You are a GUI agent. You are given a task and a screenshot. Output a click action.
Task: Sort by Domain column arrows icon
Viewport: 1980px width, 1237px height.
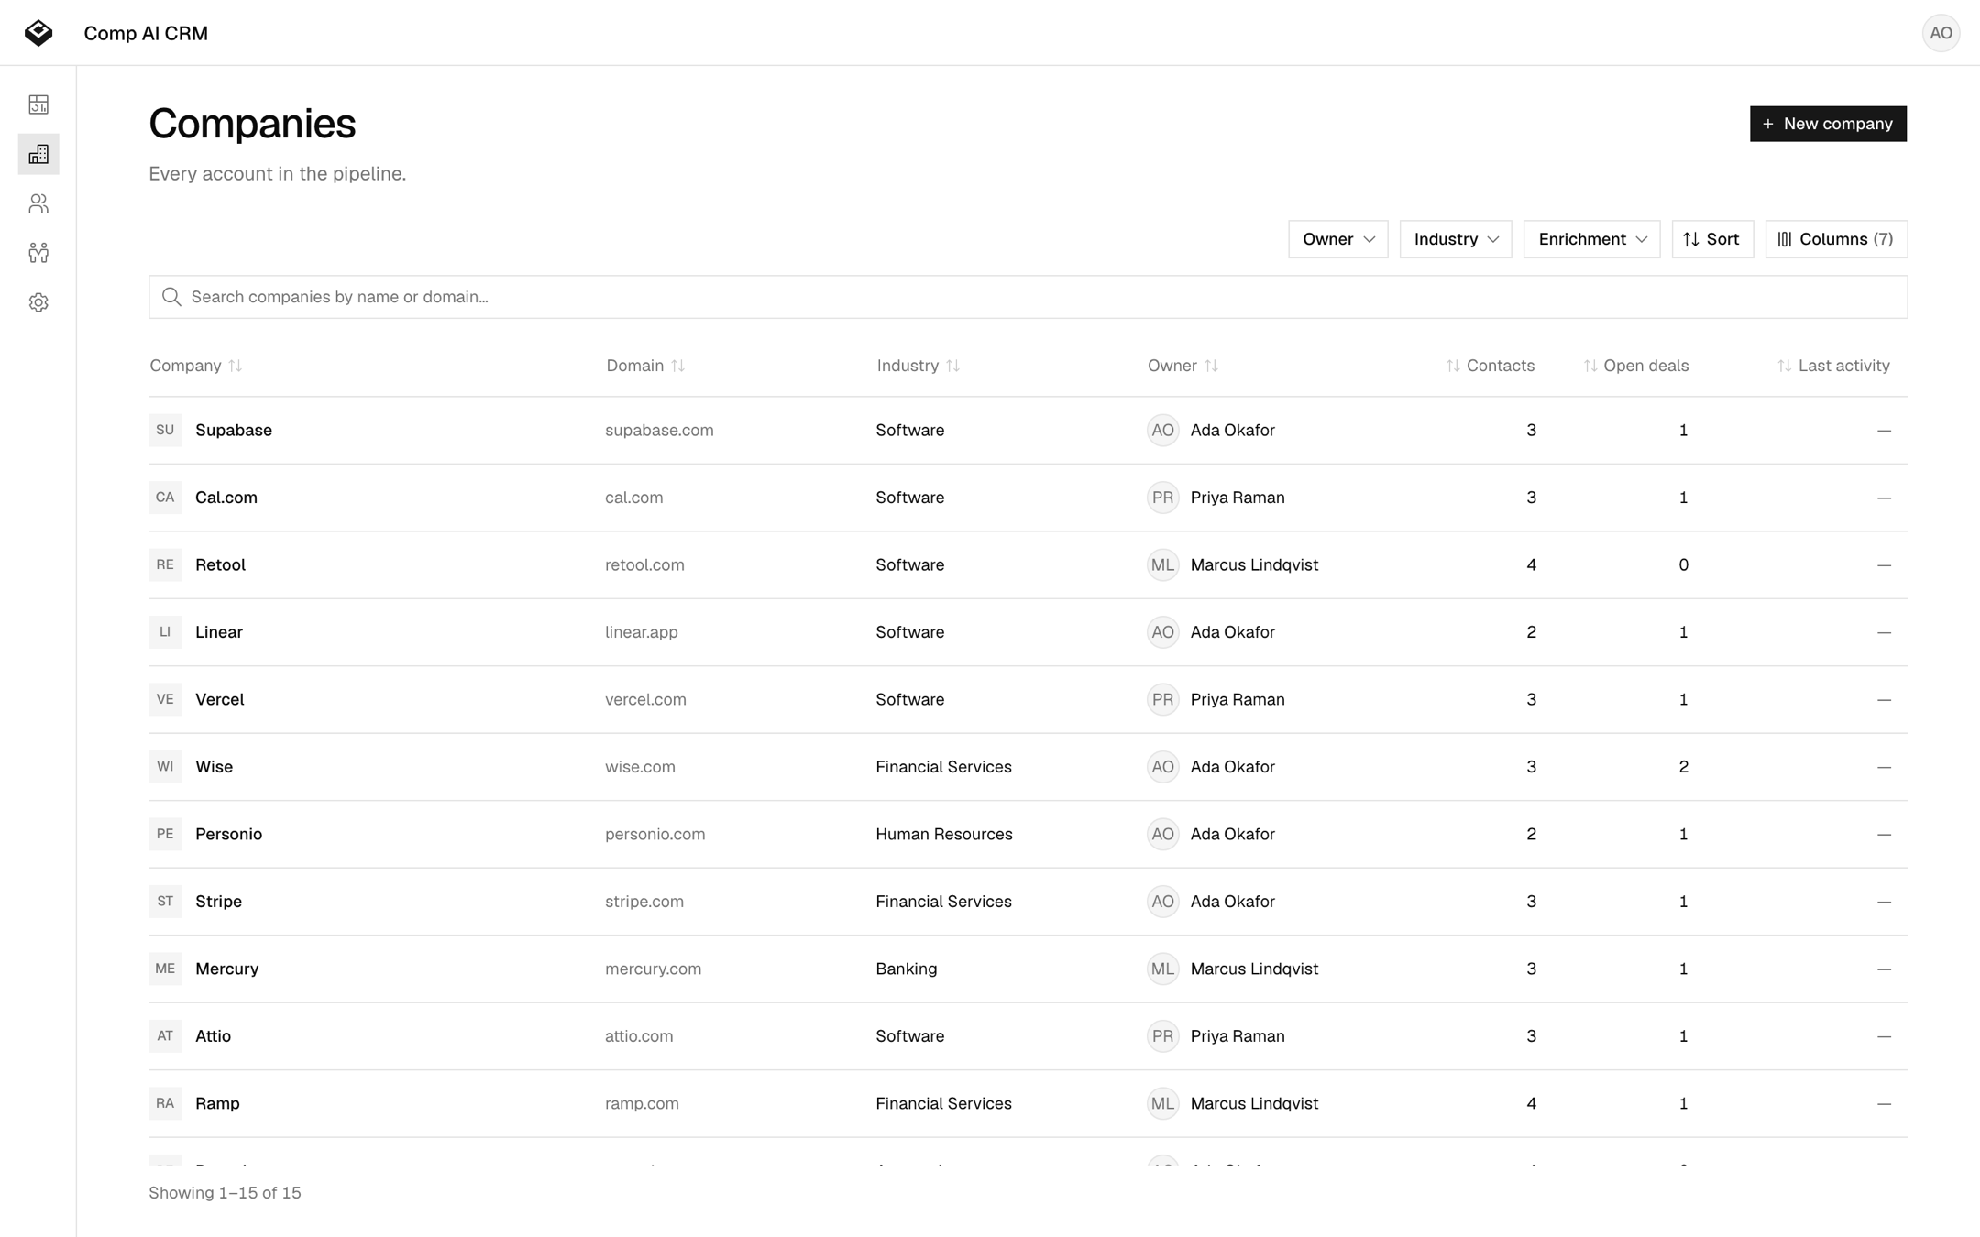click(x=678, y=366)
